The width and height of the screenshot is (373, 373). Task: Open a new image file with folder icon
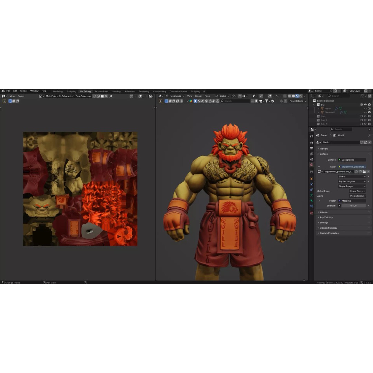[102, 96]
